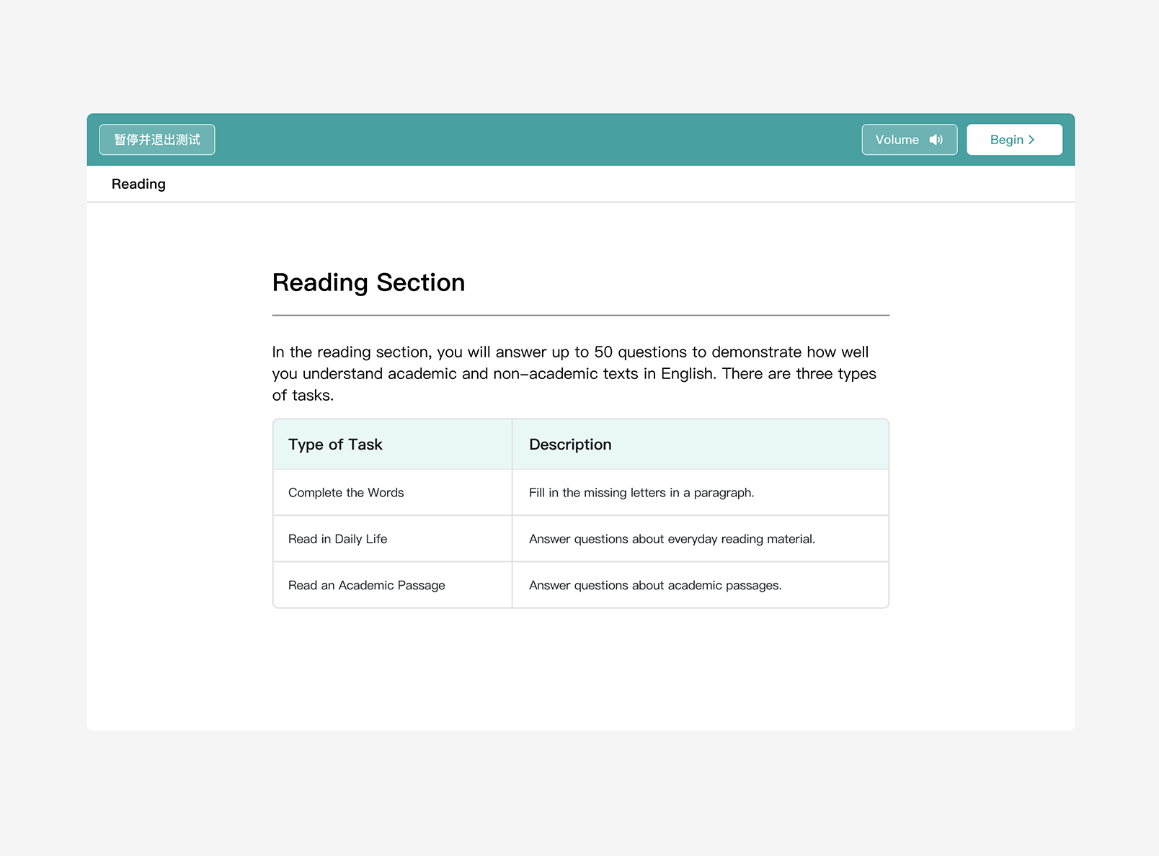This screenshot has height=856, width=1159.
Task: Click the divider line under Reading Section
Action: (x=580, y=315)
